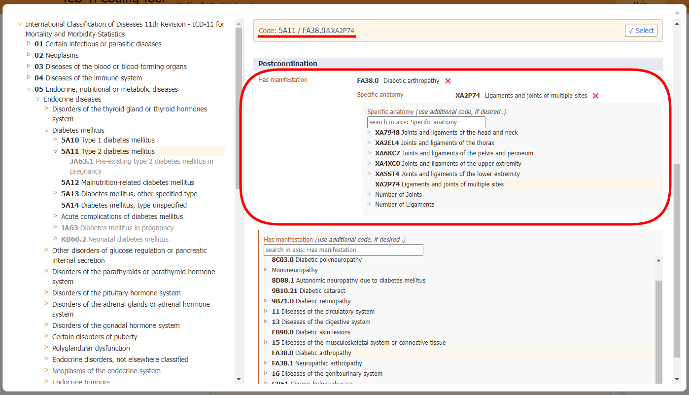Select 5A12 Malnutrition-related diabetes mellitus
The image size is (689, 395).
(128, 182)
